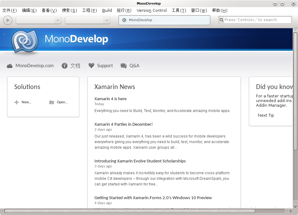This screenshot has width=298, height=215.
Task: Open the 窗口(W) menu
Action: (x=199, y=11)
